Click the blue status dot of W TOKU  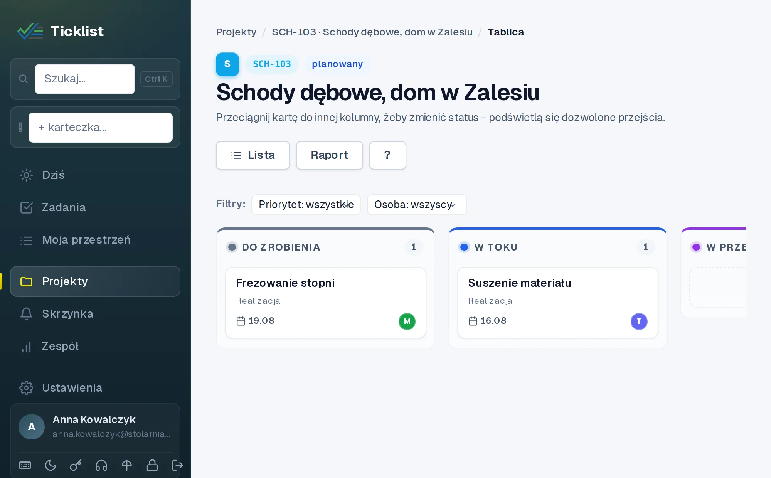(464, 247)
